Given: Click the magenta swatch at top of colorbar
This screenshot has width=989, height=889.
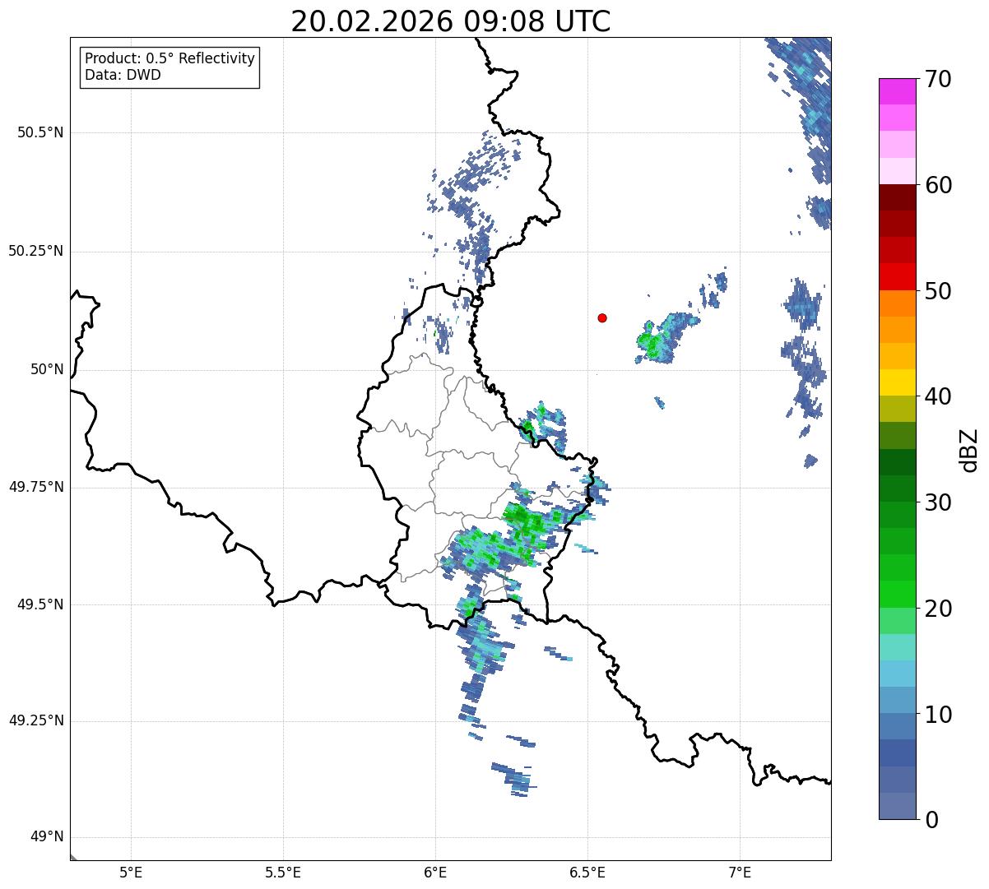Looking at the screenshot, I should 898,91.
